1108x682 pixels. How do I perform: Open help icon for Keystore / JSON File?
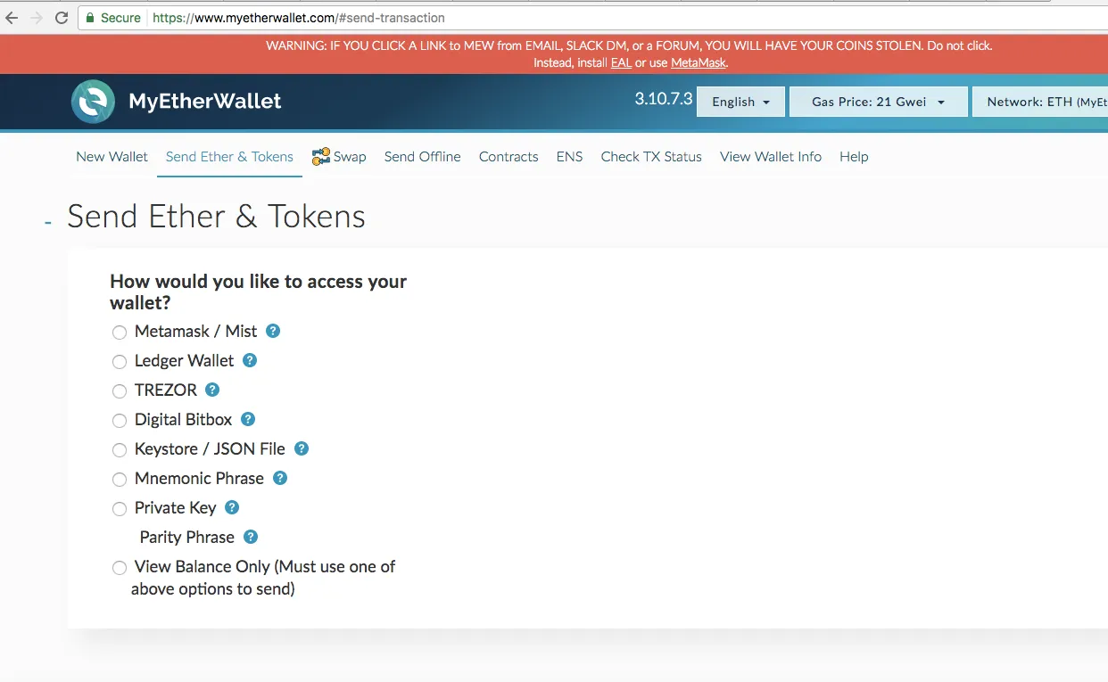point(302,448)
